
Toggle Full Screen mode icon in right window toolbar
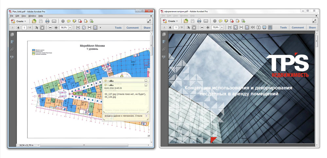point(264,28)
